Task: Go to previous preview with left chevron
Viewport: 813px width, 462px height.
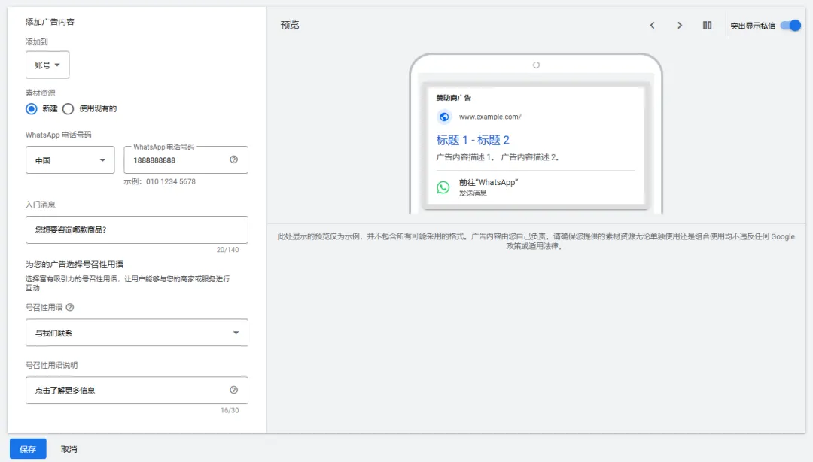Action: (x=652, y=26)
